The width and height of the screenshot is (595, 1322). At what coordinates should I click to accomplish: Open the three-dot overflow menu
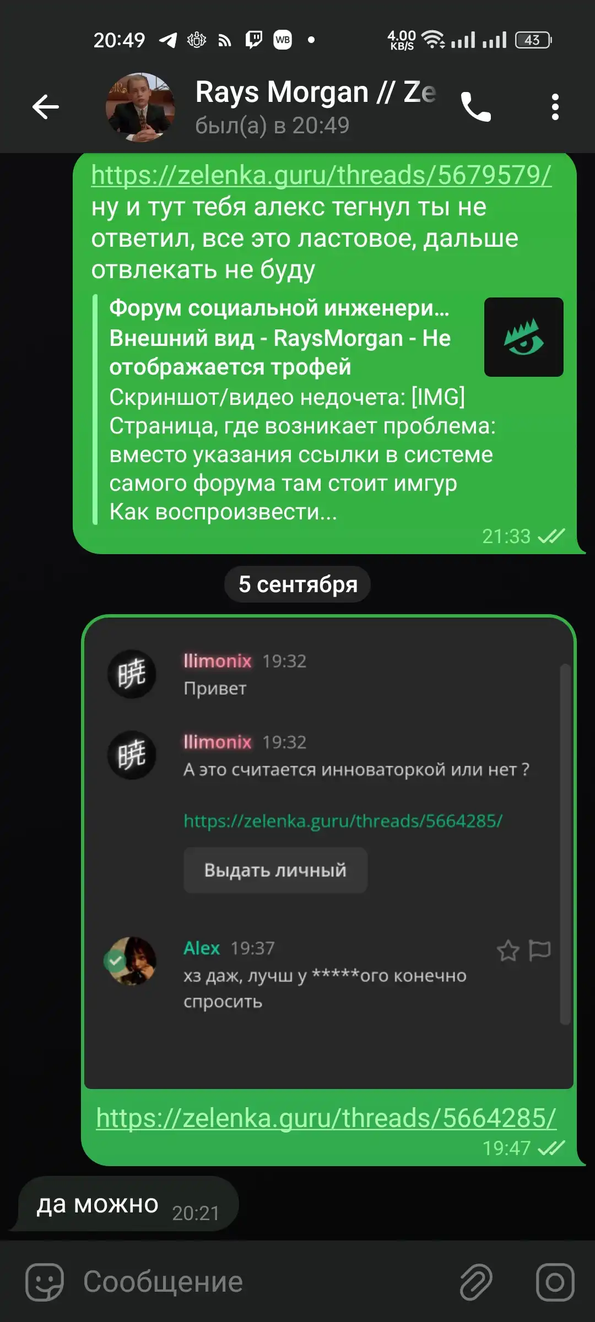(555, 107)
